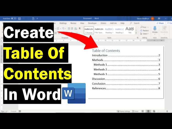Image resolution: width=172 pixels, height=129 pixels.
Task: Click the Sensitivity button
Action: (164, 30)
